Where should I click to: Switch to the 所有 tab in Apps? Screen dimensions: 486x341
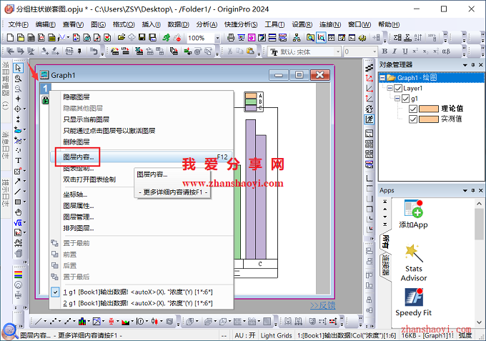point(385,241)
